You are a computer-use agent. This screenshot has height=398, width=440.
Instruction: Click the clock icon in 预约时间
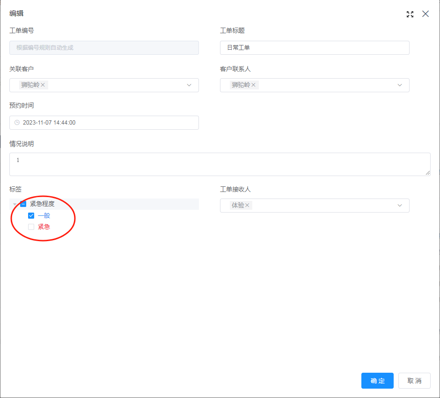(x=17, y=123)
